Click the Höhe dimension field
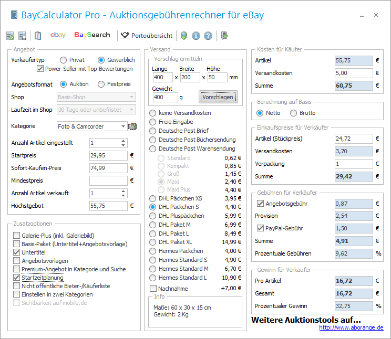391x339 pixels. click(218, 77)
